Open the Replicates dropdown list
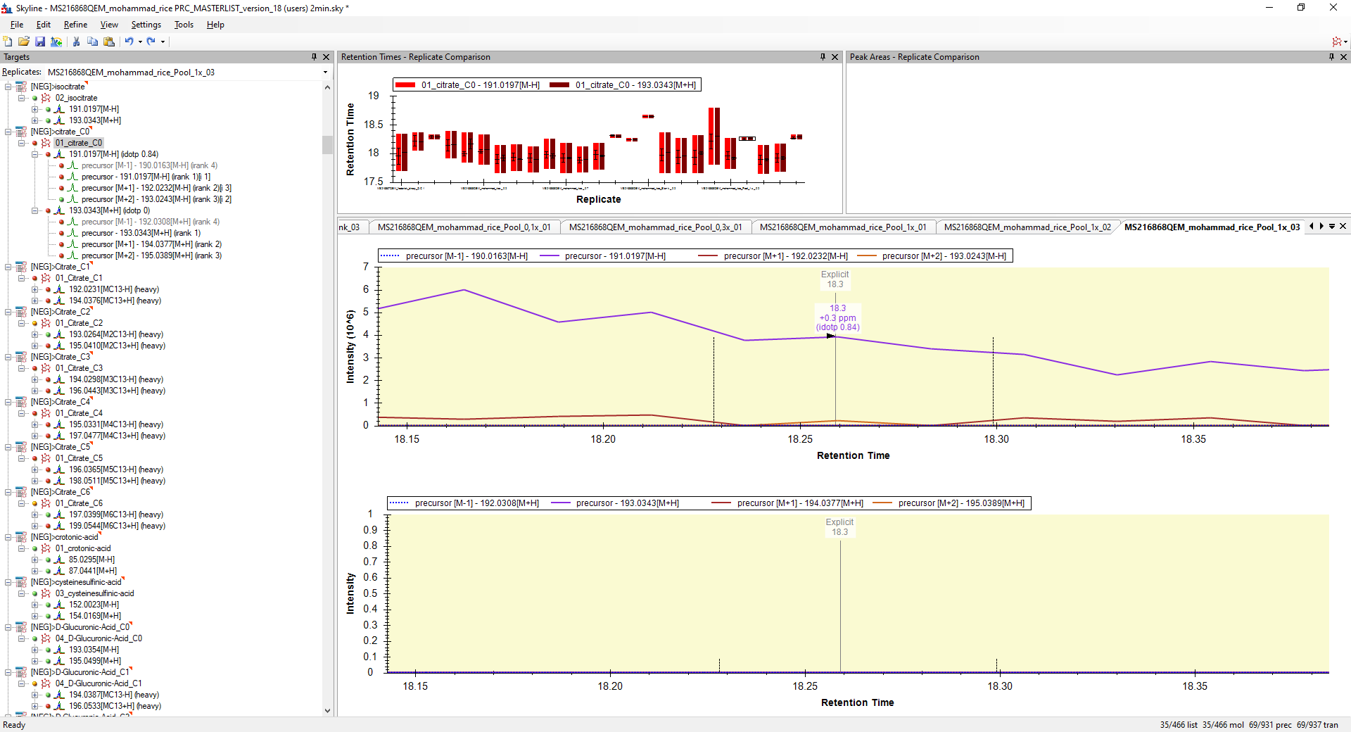Image resolution: width=1351 pixels, height=732 pixels. tap(325, 72)
